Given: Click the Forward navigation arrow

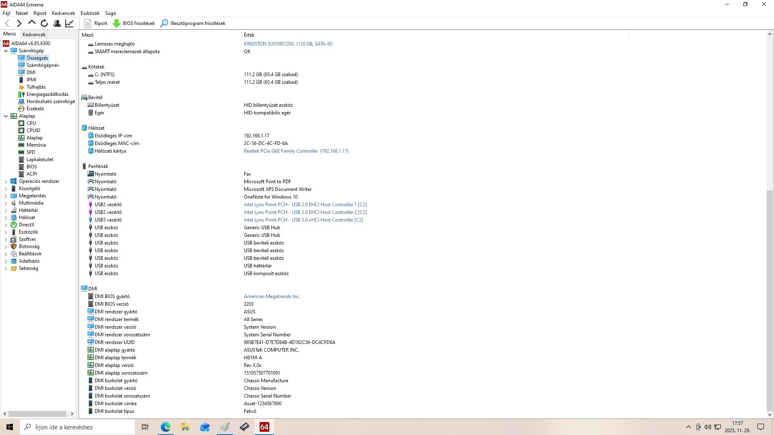Looking at the screenshot, I should [19, 23].
